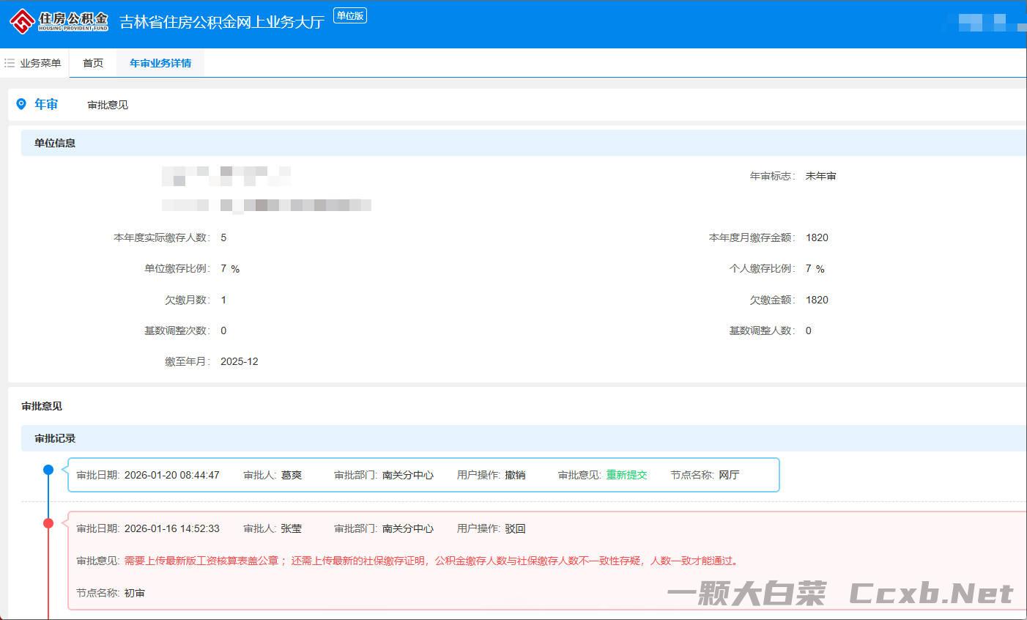The width and height of the screenshot is (1027, 620).
Task: Click the 缴至年月 value 2025-12
Action: point(239,361)
